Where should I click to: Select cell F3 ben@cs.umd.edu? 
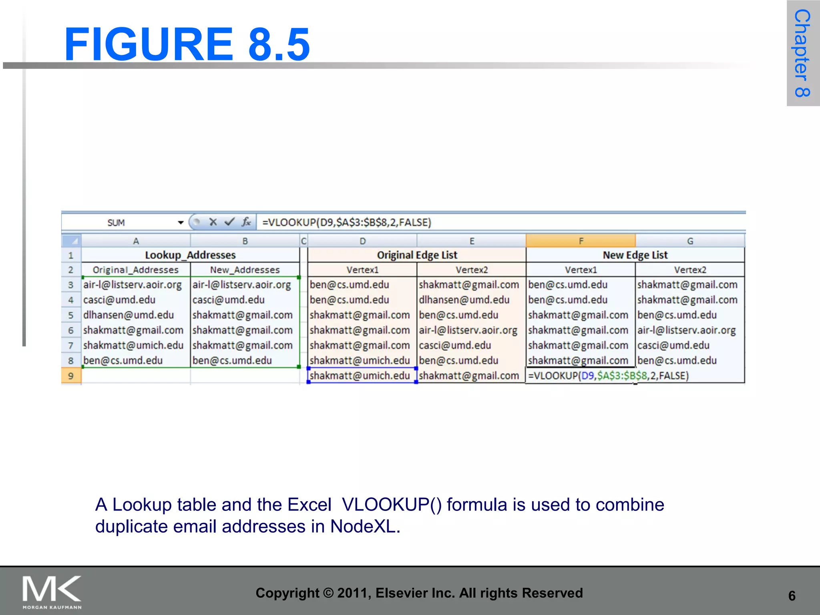581,285
